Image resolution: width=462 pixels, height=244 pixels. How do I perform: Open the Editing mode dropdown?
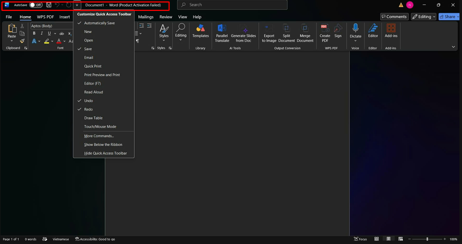click(x=424, y=17)
